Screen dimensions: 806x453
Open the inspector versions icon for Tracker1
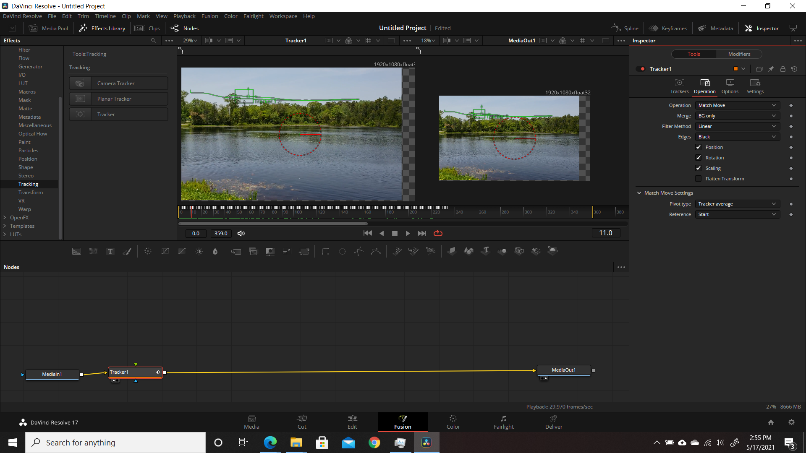click(759, 69)
